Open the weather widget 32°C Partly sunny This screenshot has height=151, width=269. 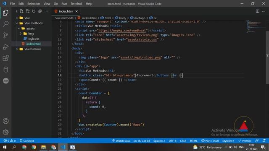207,147
